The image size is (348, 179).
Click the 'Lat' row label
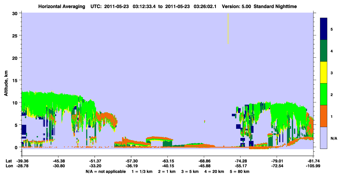click(x=9, y=161)
